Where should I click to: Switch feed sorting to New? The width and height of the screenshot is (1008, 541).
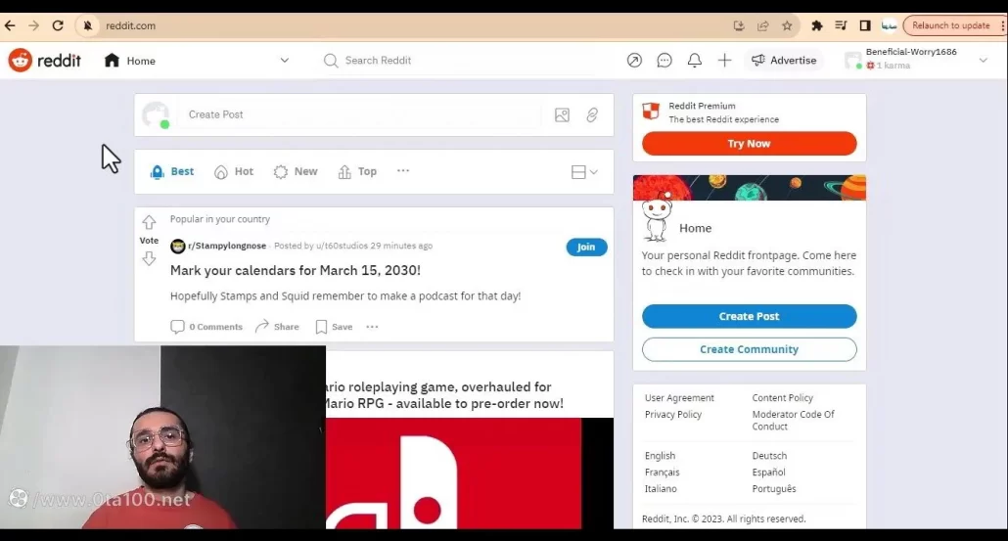296,172
